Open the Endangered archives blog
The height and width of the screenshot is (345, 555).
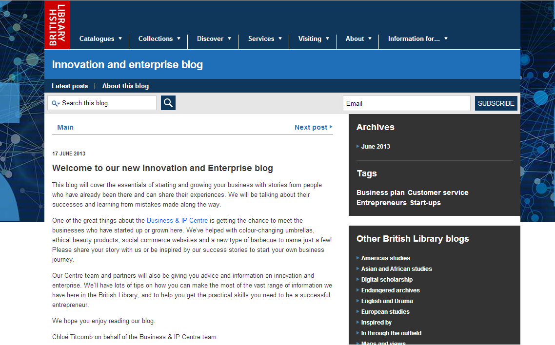click(391, 290)
